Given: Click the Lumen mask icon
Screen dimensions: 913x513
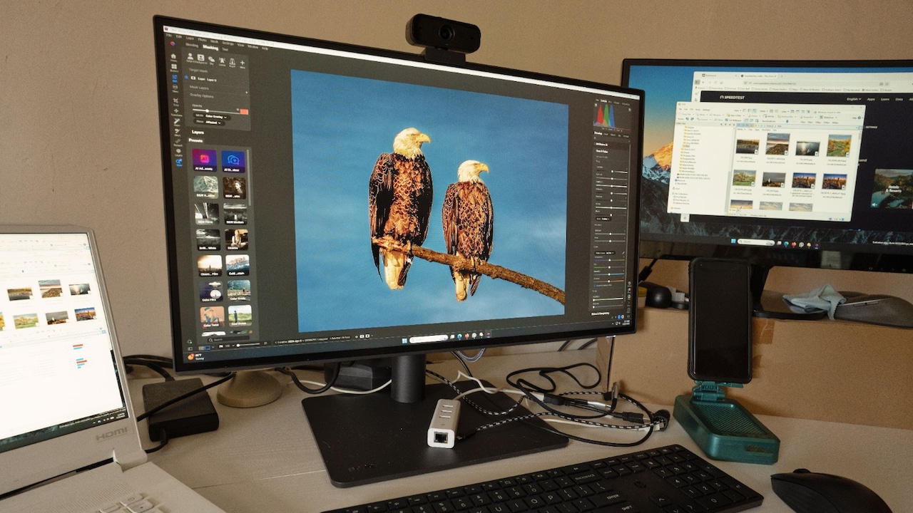Looking at the screenshot, I should point(222,61).
